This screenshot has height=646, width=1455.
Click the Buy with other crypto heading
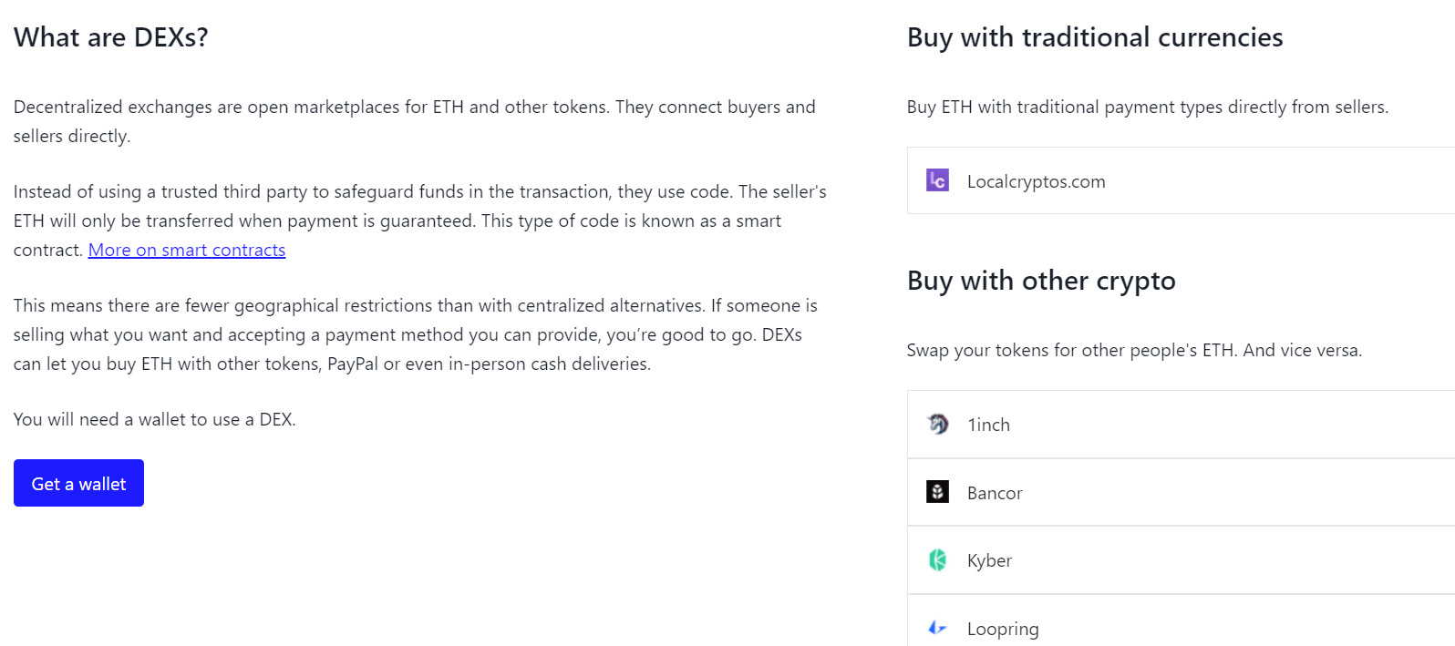(x=1041, y=281)
